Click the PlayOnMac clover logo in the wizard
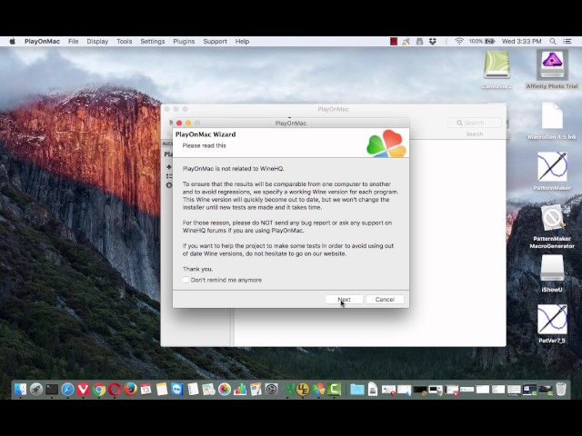 click(x=386, y=144)
